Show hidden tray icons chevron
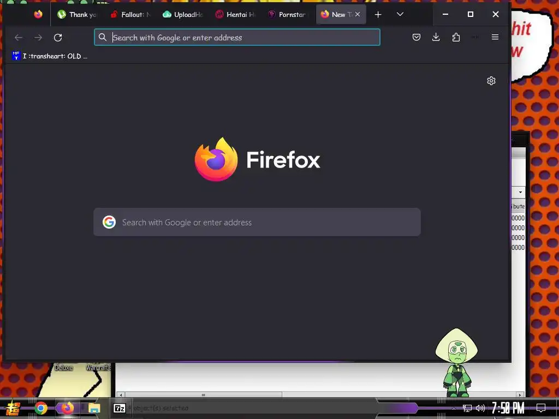This screenshot has height=419, width=559. [454, 408]
